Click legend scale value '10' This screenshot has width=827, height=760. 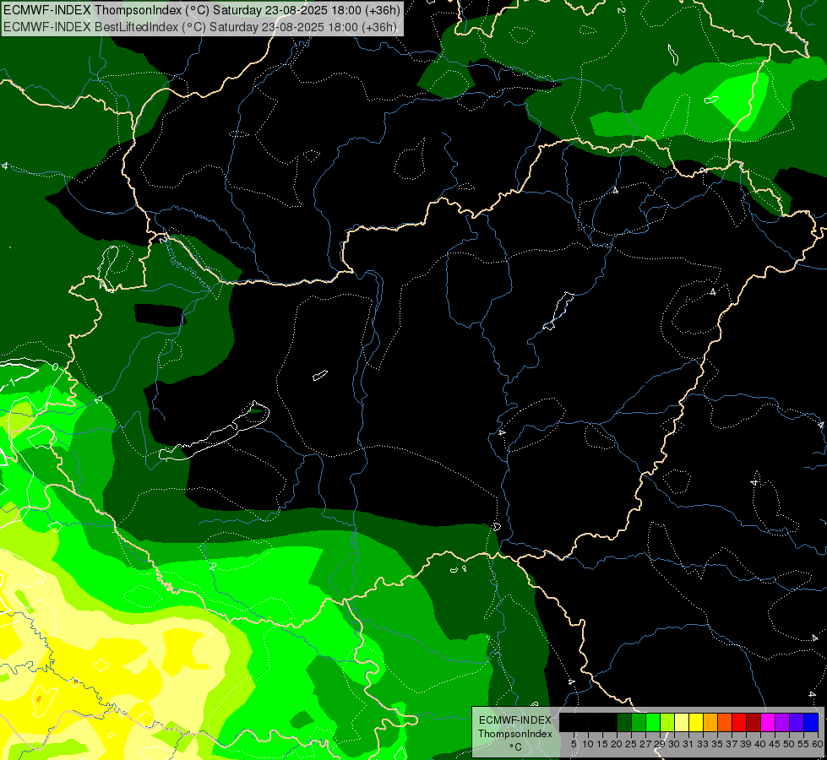(x=588, y=744)
